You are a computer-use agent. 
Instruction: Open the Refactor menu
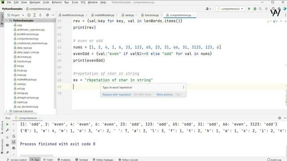point(57,2)
